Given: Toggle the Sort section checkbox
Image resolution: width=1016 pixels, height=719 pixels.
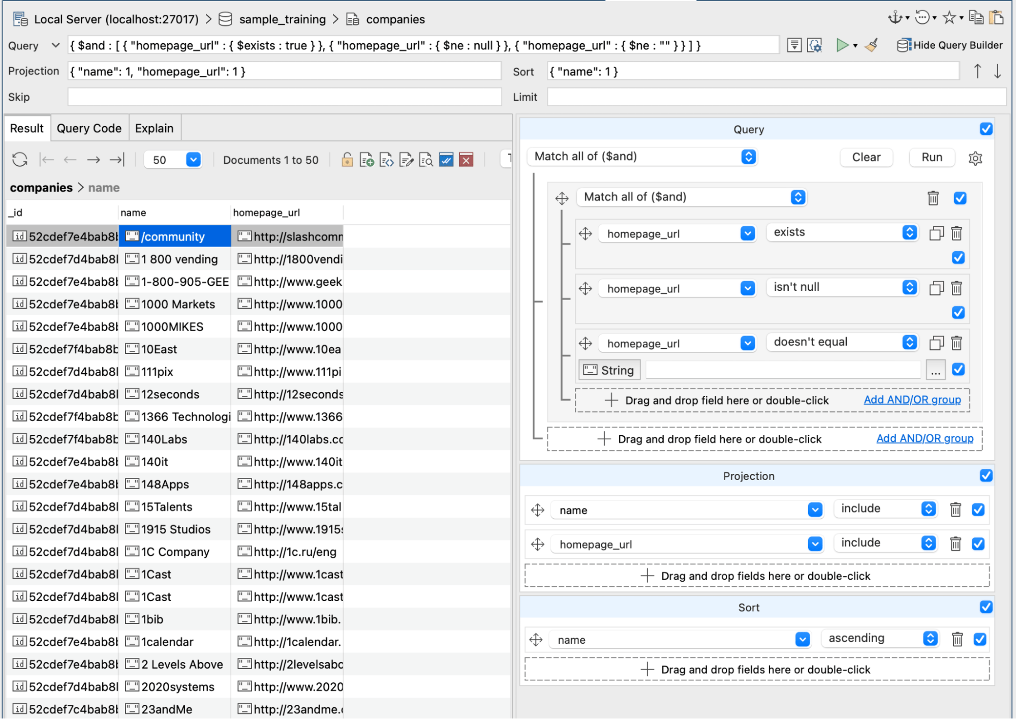Looking at the screenshot, I should click(986, 607).
